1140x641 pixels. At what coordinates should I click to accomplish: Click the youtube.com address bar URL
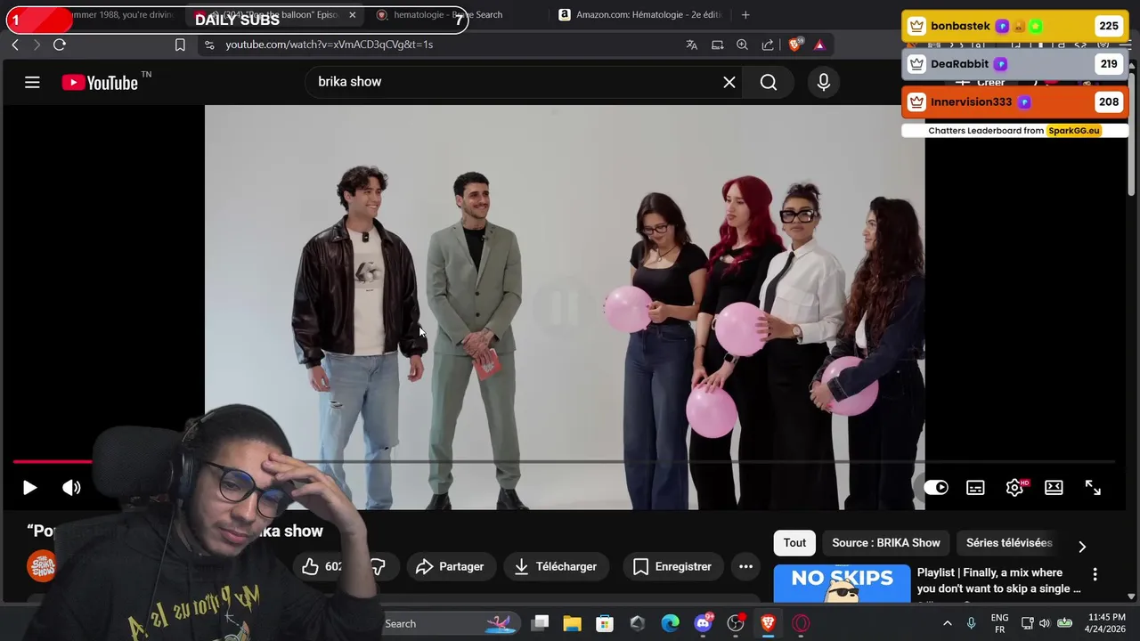point(329,45)
